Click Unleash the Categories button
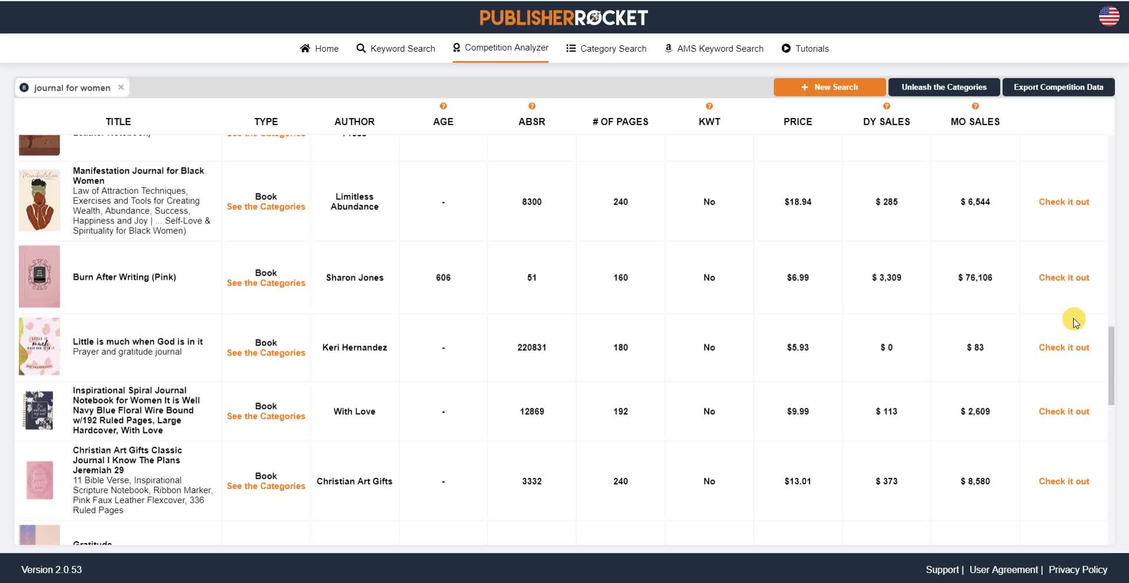1129x583 pixels. click(943, 87)
